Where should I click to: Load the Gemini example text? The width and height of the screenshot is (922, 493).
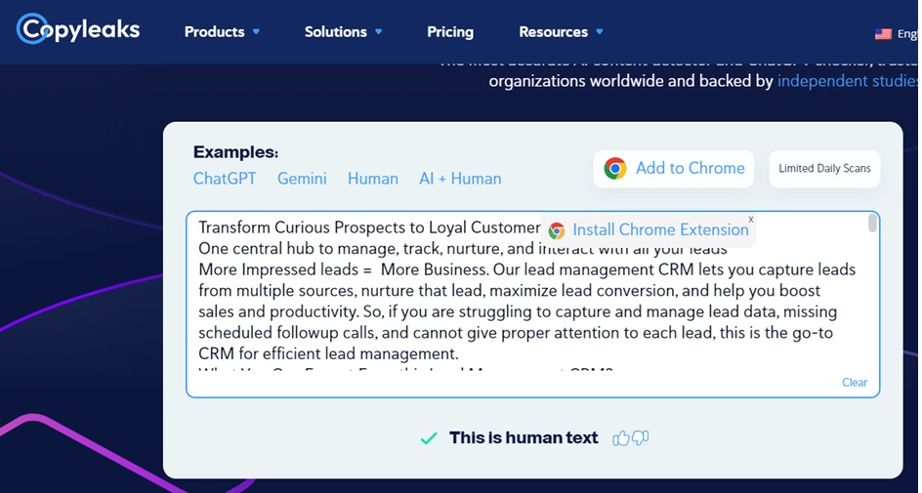302,179
